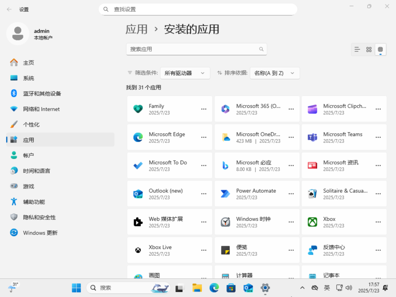Click the 查找设置 search field
This screenshot has height=297, width=396.
coord(198,9)
